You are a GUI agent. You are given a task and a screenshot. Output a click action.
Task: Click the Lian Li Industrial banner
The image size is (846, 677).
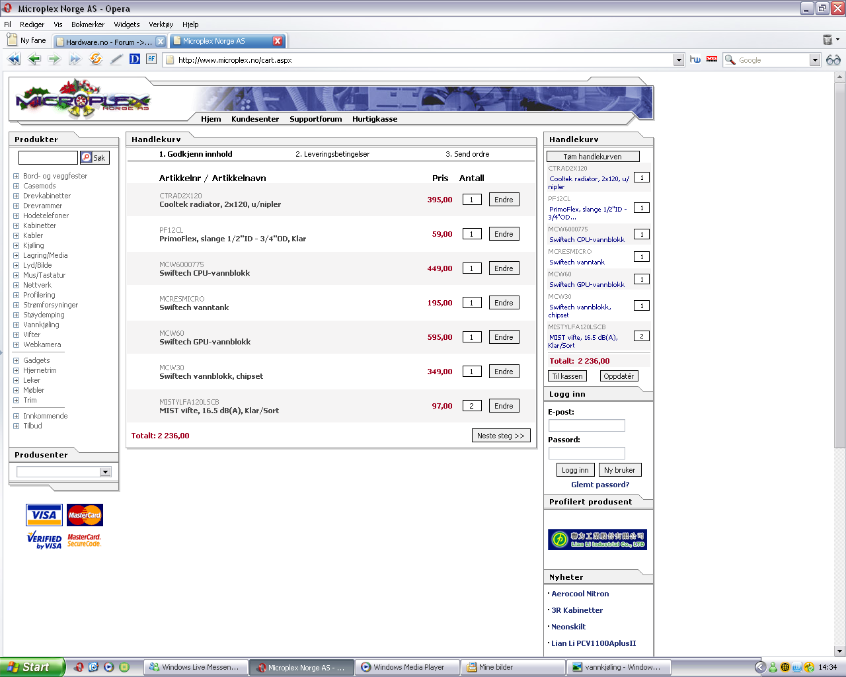(597, 539)
